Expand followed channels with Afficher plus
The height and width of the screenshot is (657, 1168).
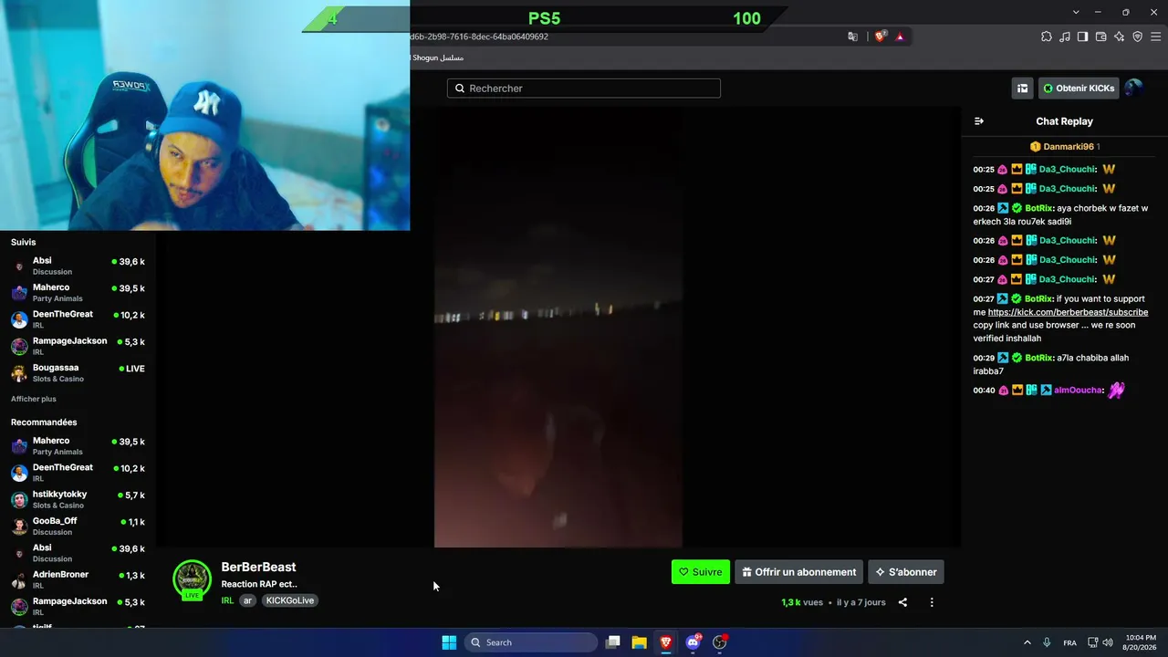tap(34, 399)
